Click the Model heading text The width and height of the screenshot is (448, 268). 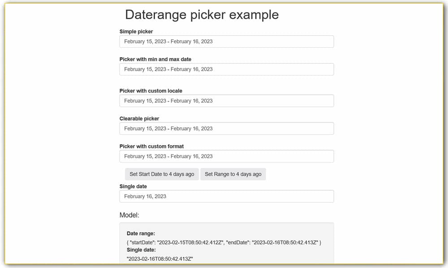(129, 215)
